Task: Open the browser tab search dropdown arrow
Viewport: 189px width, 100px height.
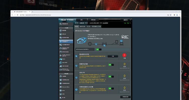Action: coord(12,12)
